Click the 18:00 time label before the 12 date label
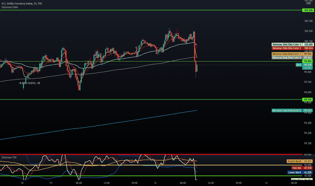Viewport: 315px width, 186px height. (x=135, y=183)
